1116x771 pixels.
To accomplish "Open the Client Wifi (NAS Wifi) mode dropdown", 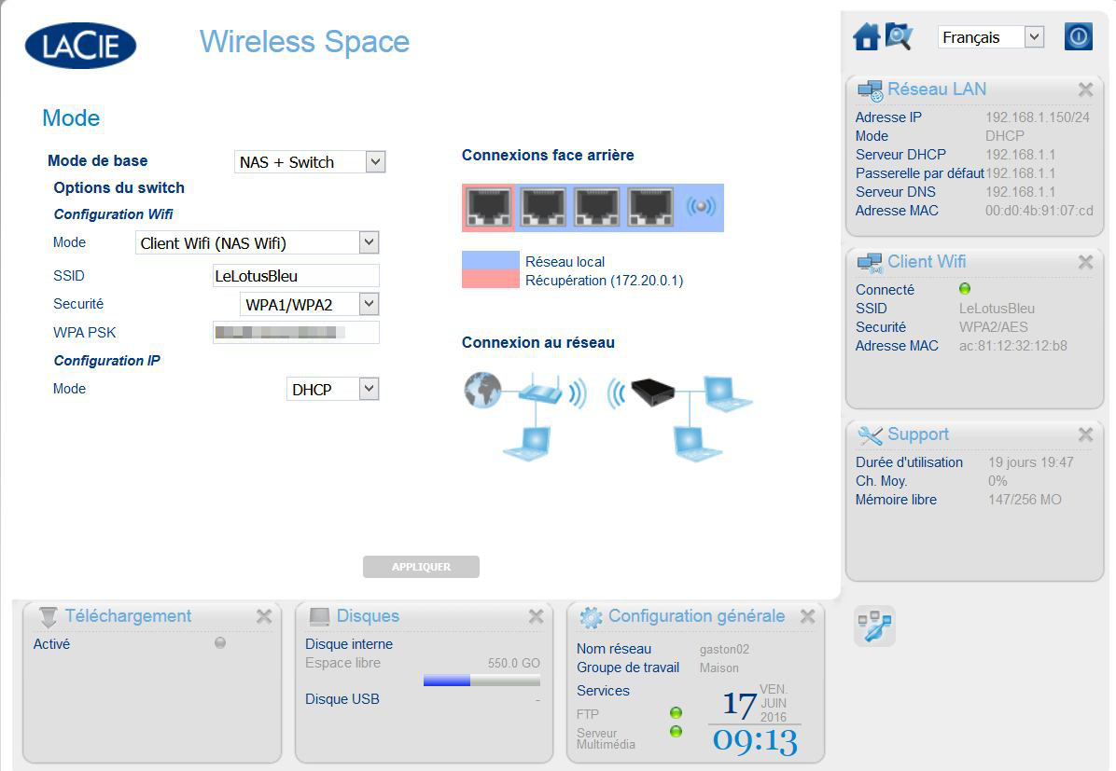I will (257, 243).
